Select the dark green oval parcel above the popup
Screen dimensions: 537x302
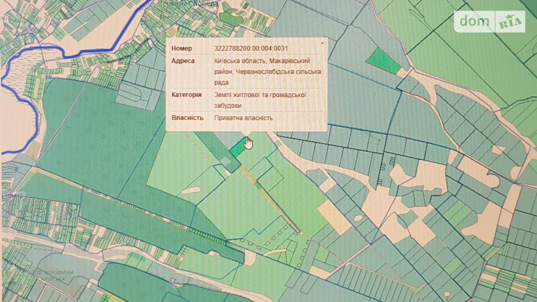click(x=230, y=19)
